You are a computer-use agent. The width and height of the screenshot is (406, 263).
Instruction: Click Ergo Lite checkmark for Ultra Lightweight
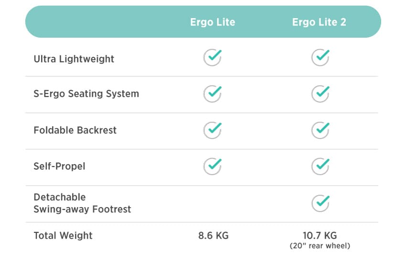pyautogui.click(x=213, y=57)
